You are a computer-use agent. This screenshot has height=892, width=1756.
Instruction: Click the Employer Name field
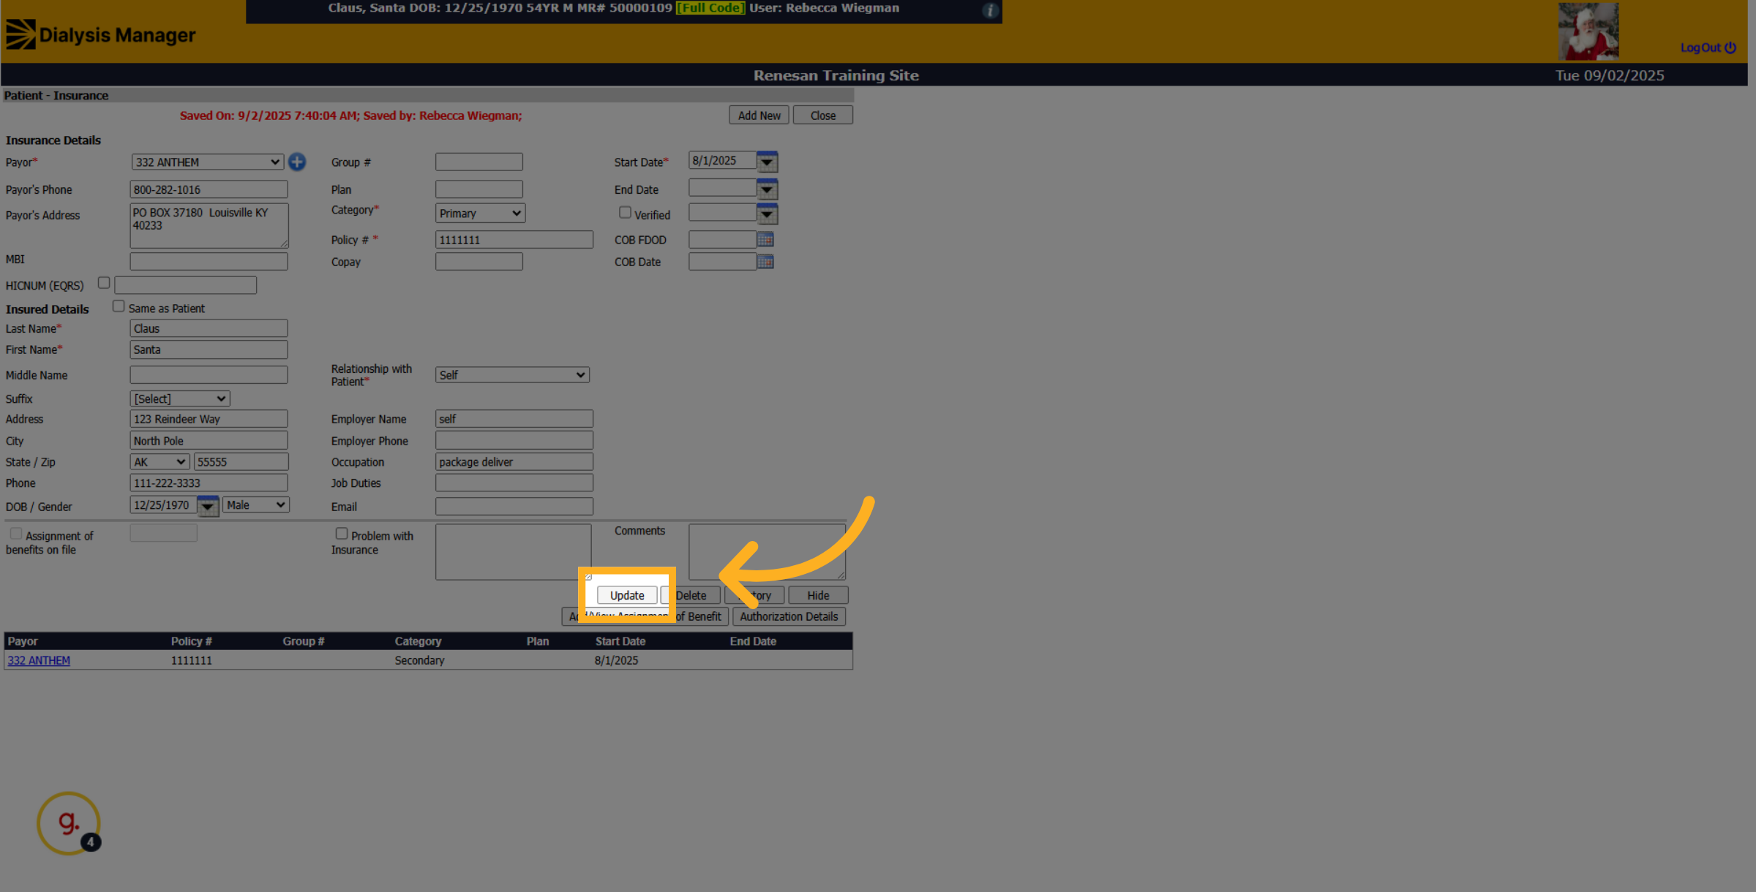(x=514, y=419)
